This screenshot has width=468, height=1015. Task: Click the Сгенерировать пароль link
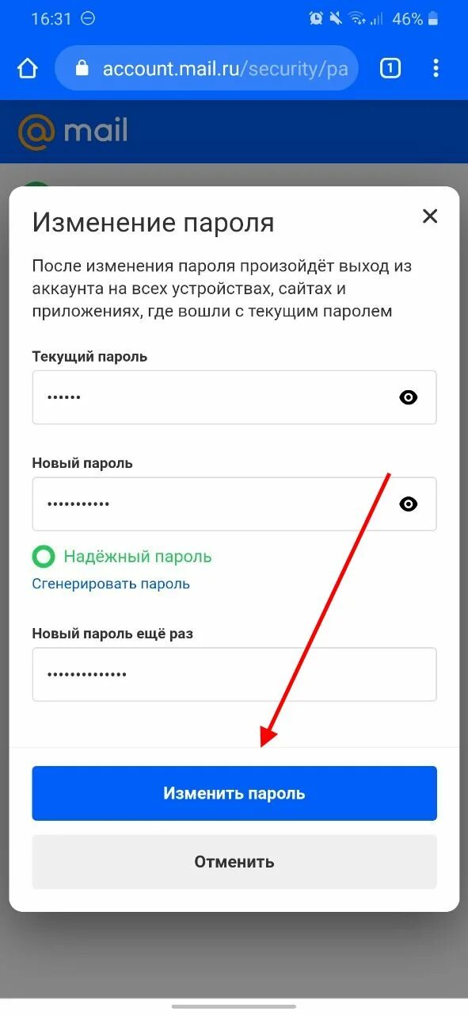coord(111,584)
